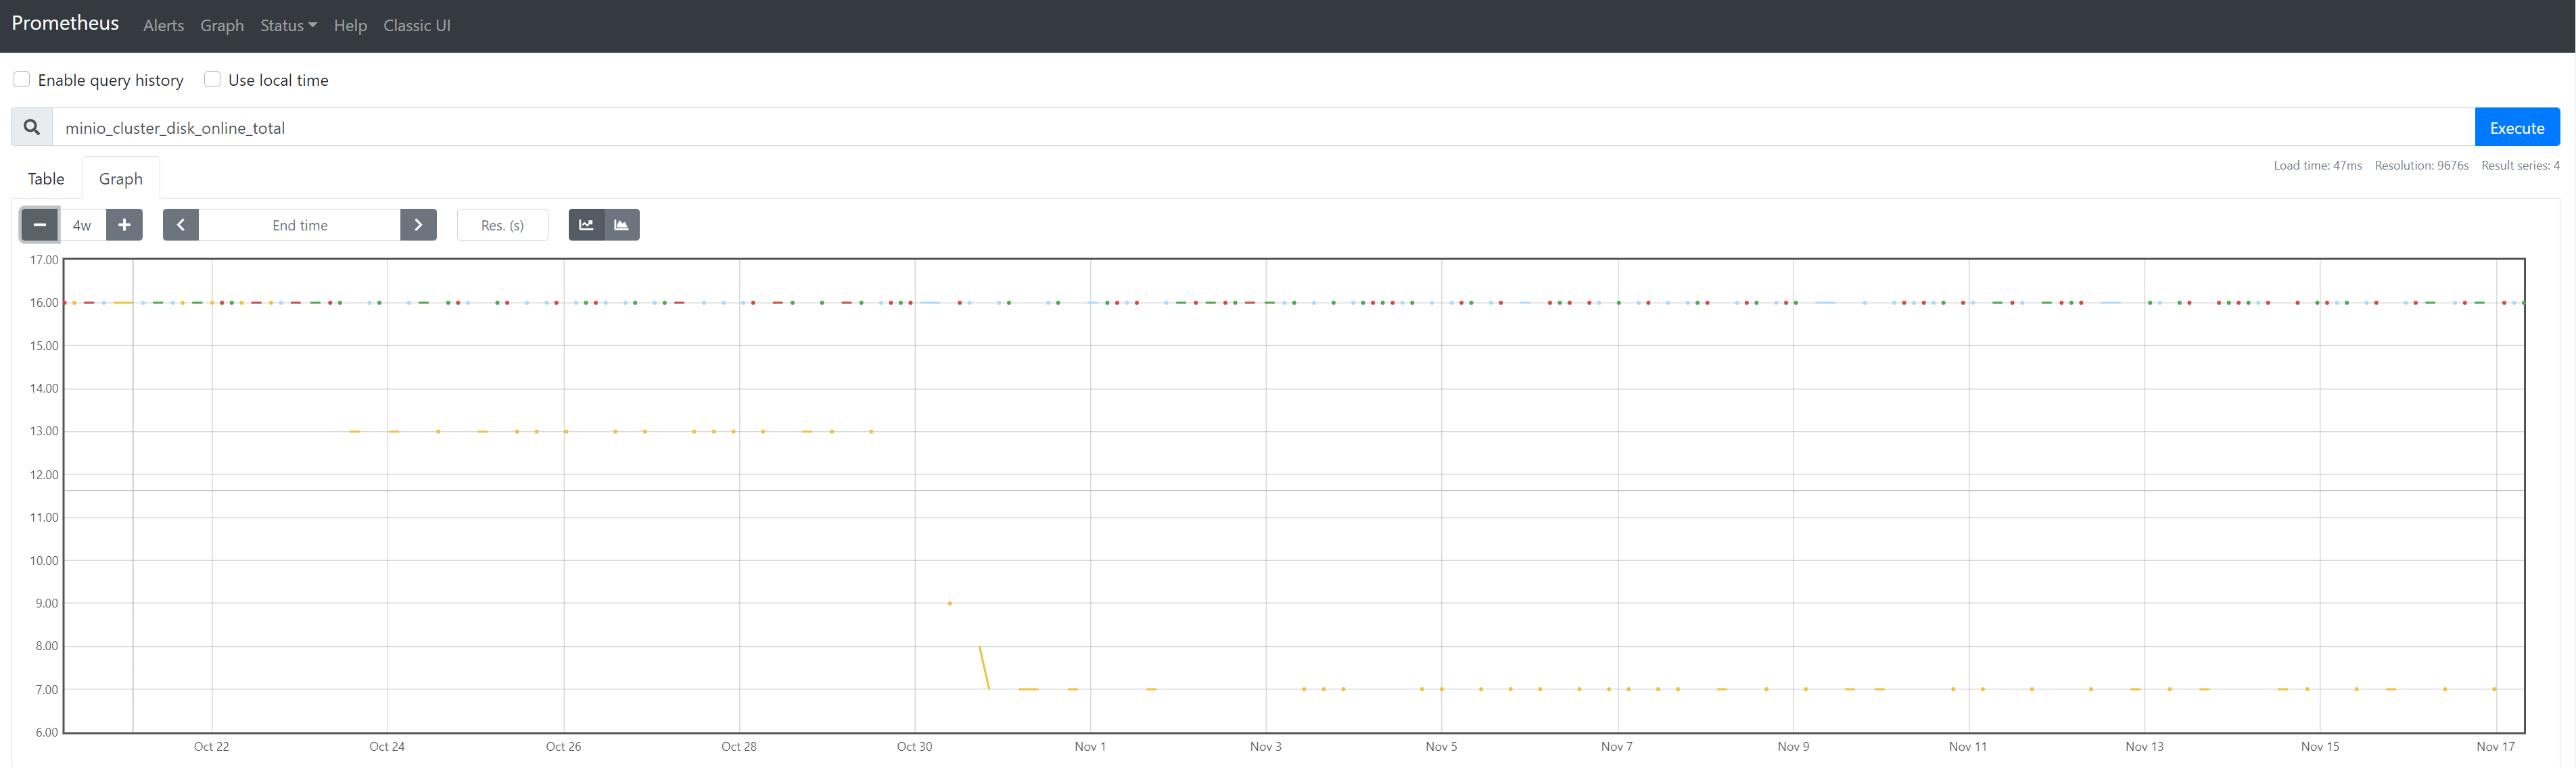Open the Classic UI
This screenshot has height=767, width=2576.
[416, 25]
